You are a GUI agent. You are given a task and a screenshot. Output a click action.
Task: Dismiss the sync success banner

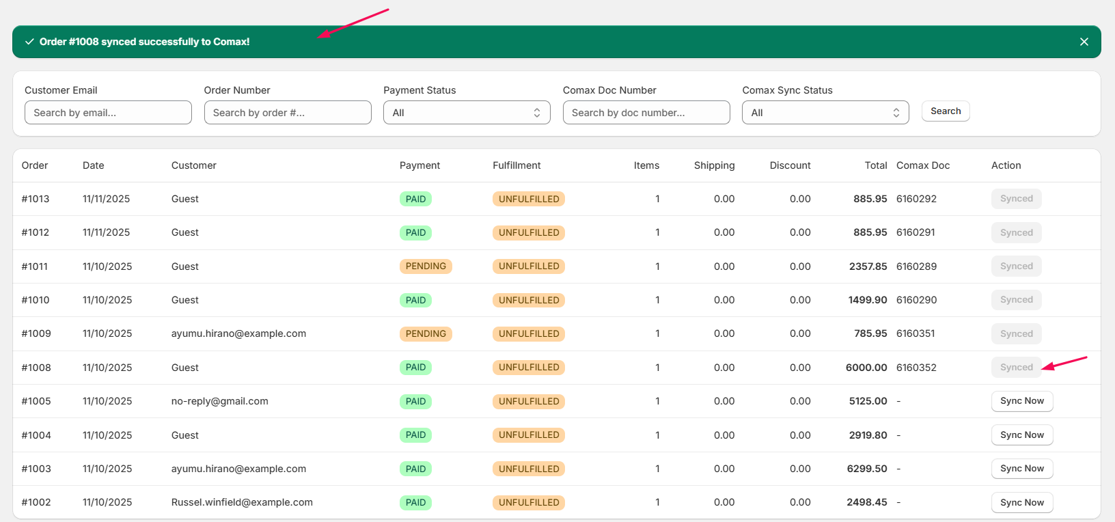1084,42
